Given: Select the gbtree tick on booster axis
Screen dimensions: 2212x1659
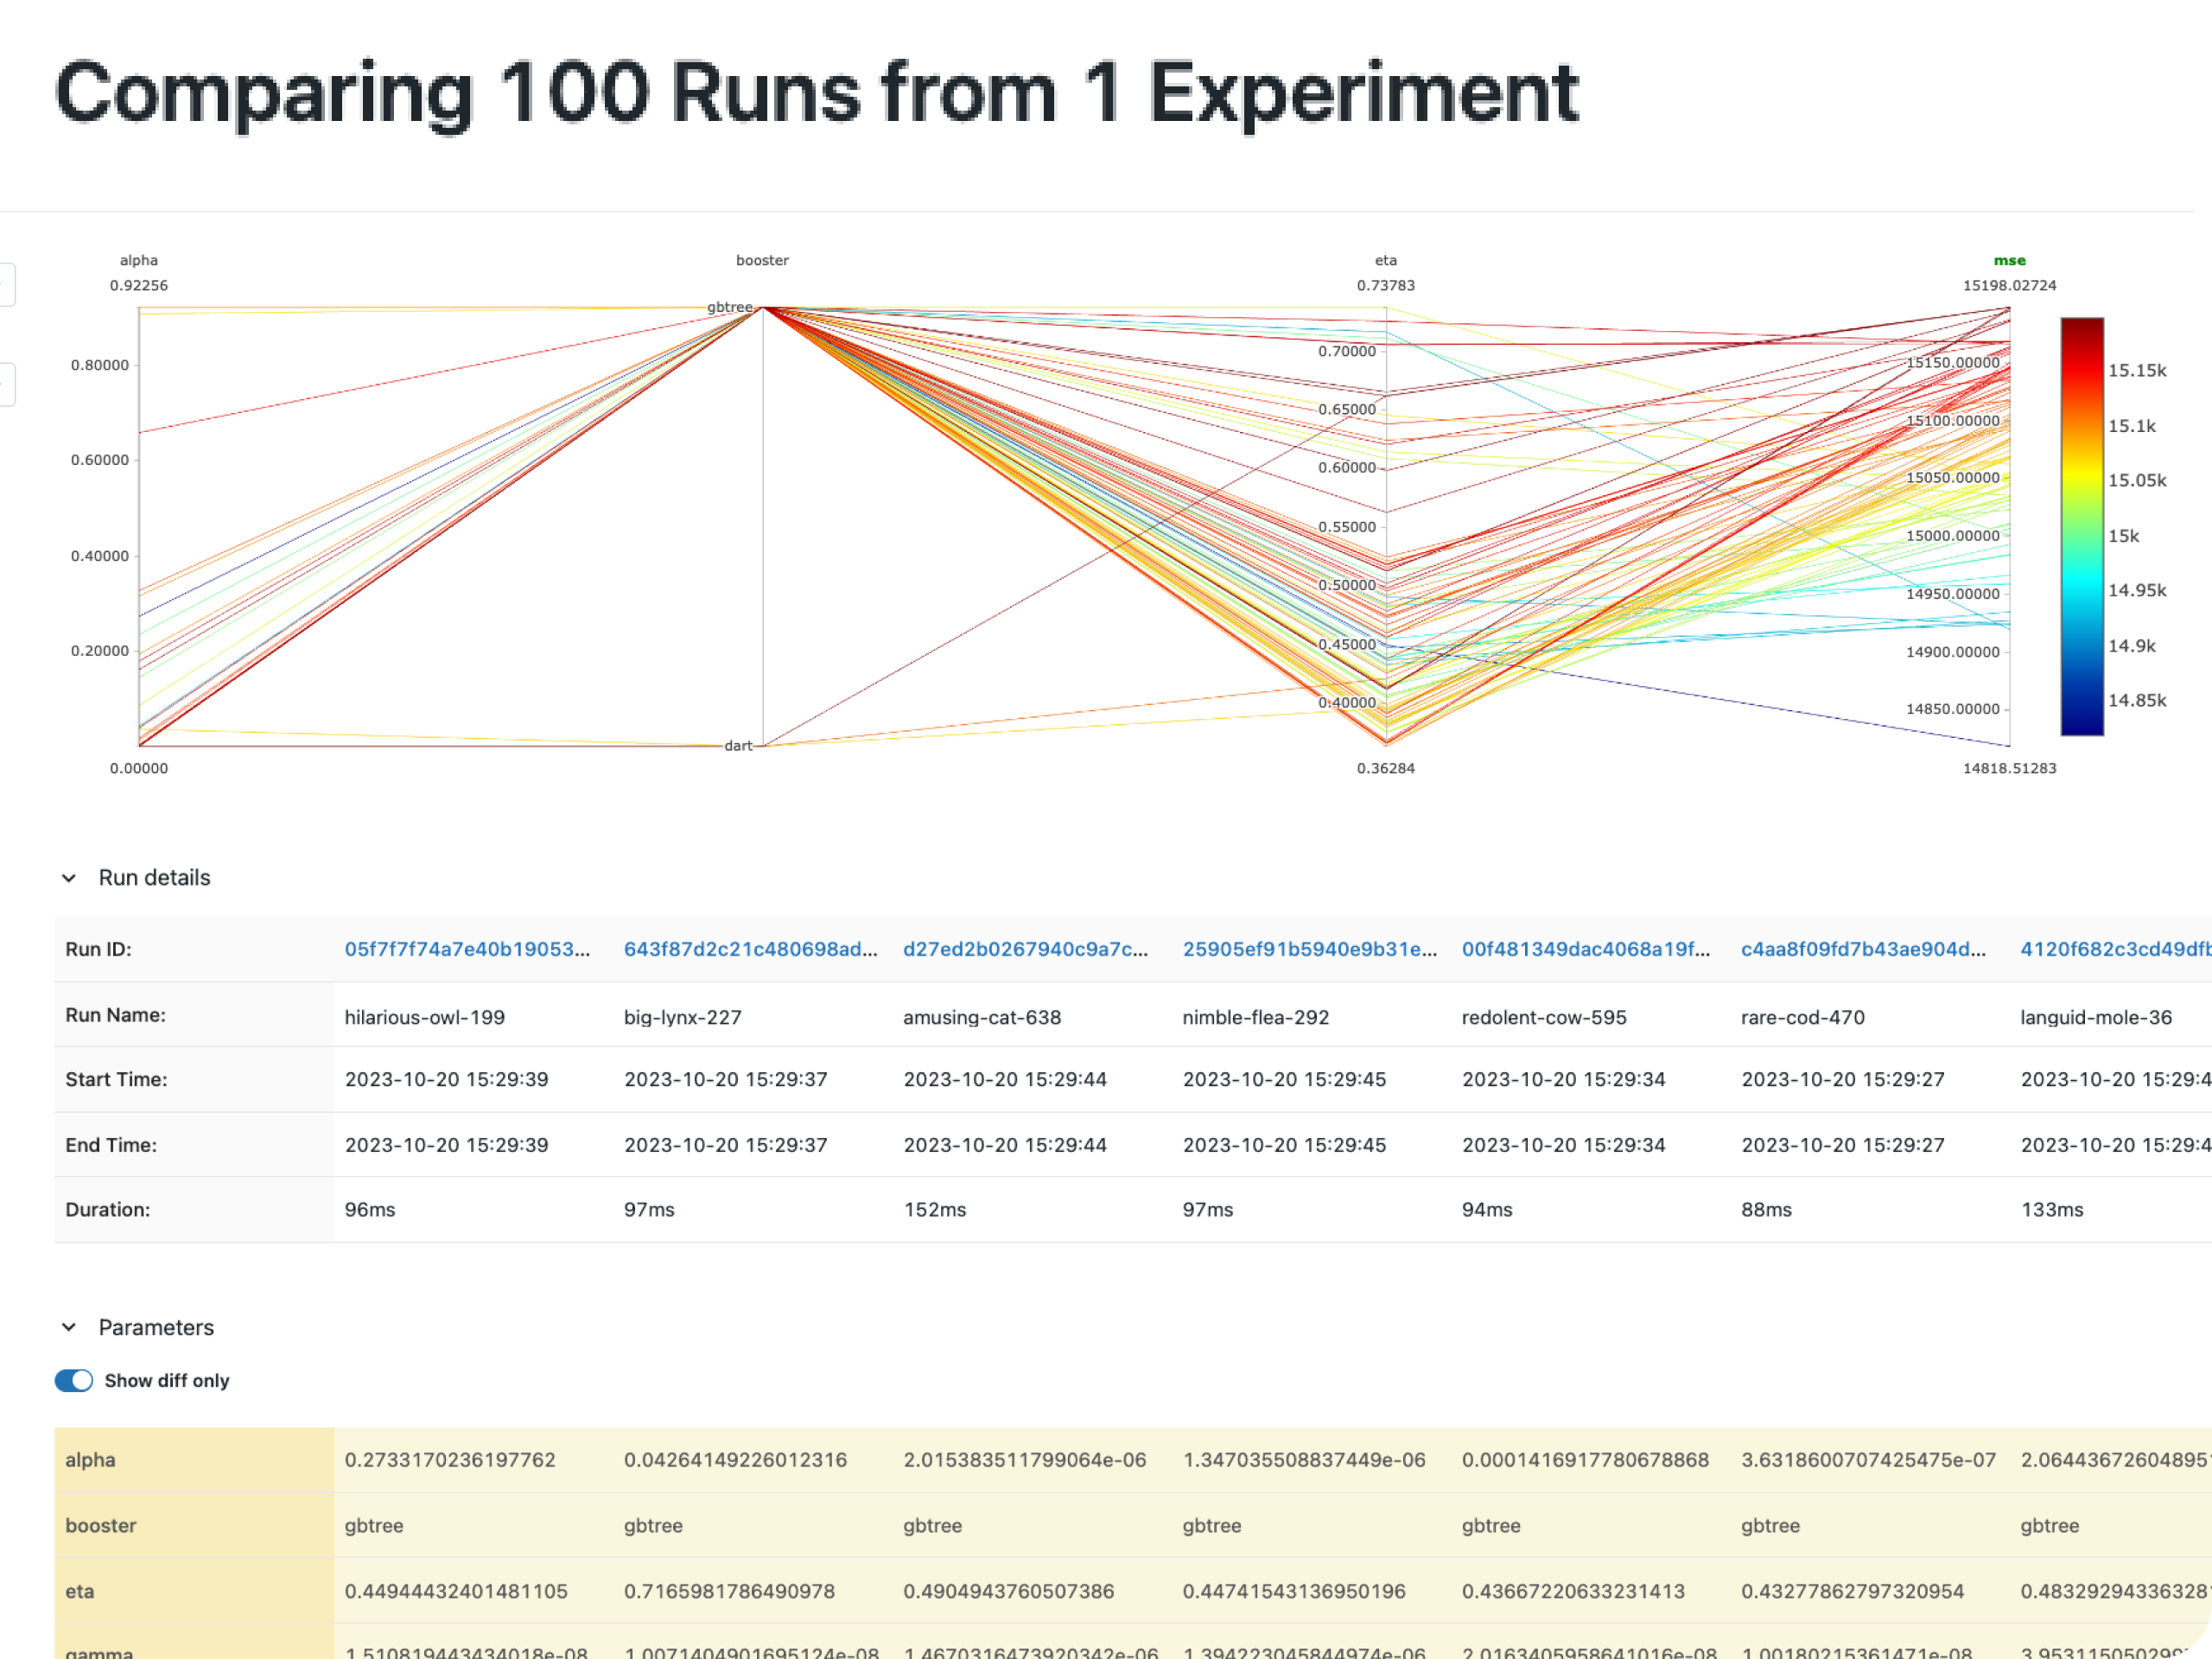Looking at the screenshot, I should tap(730, 307).
